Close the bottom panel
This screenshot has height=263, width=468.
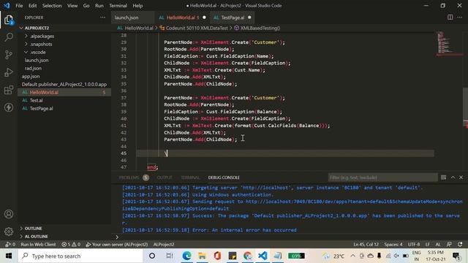pyautogui.click(x=461, y=178)
